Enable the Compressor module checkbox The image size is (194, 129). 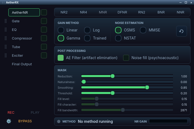coord(44,38)
